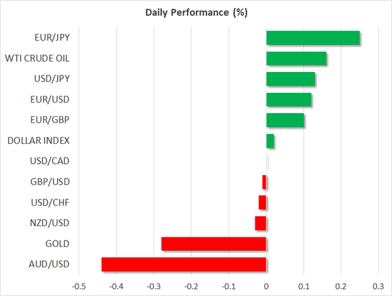This screenshot has height=296, width=392.
Task: Click the small DOLLAR INDEX green bar
Action: coord(270,141)
